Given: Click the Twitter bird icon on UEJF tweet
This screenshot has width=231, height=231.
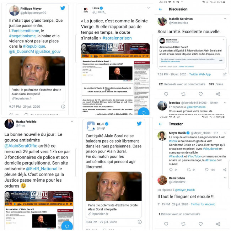Looking at the screenshot, I should [x=139, y=123].
